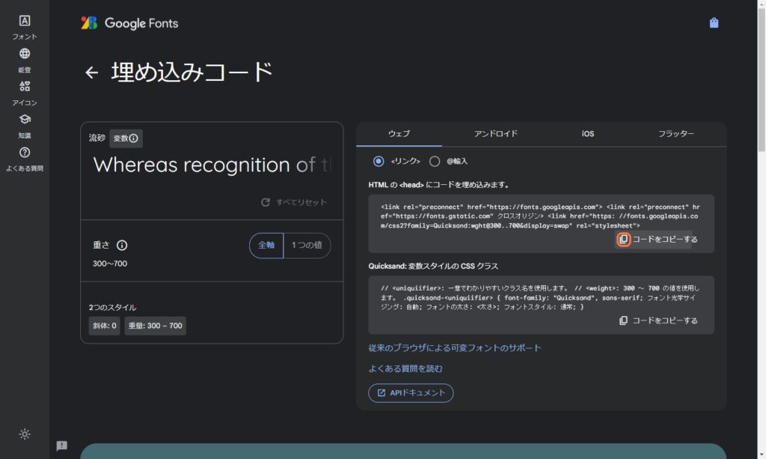Open 従来のブラウザによる可変フォントのサポート link
766x459 pixels.
[455, 348]
